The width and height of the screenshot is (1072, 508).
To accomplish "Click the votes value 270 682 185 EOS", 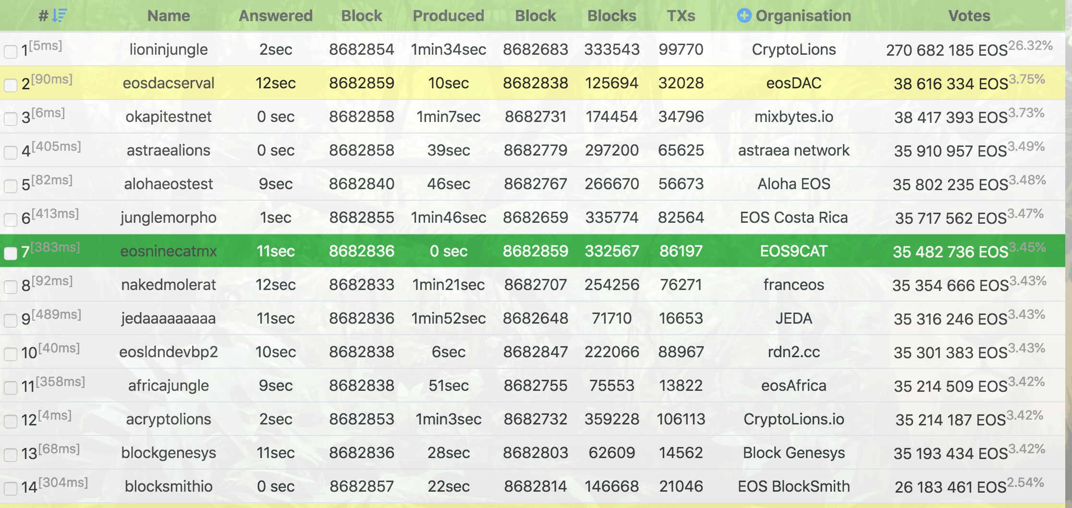I will tap(947, 50).
